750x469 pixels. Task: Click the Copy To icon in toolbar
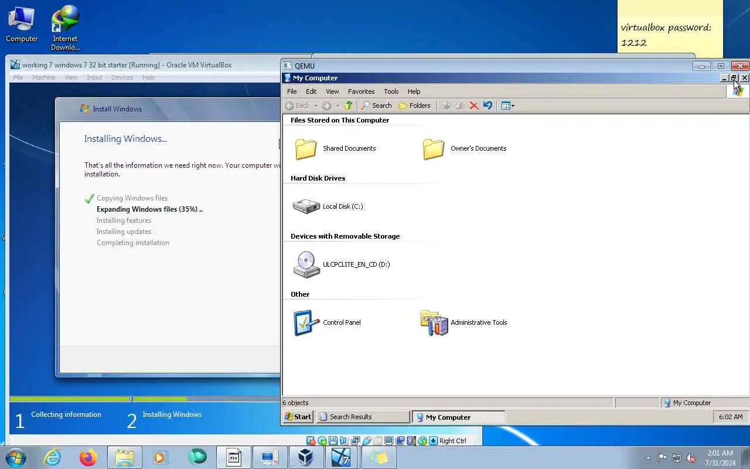(460, 106)
